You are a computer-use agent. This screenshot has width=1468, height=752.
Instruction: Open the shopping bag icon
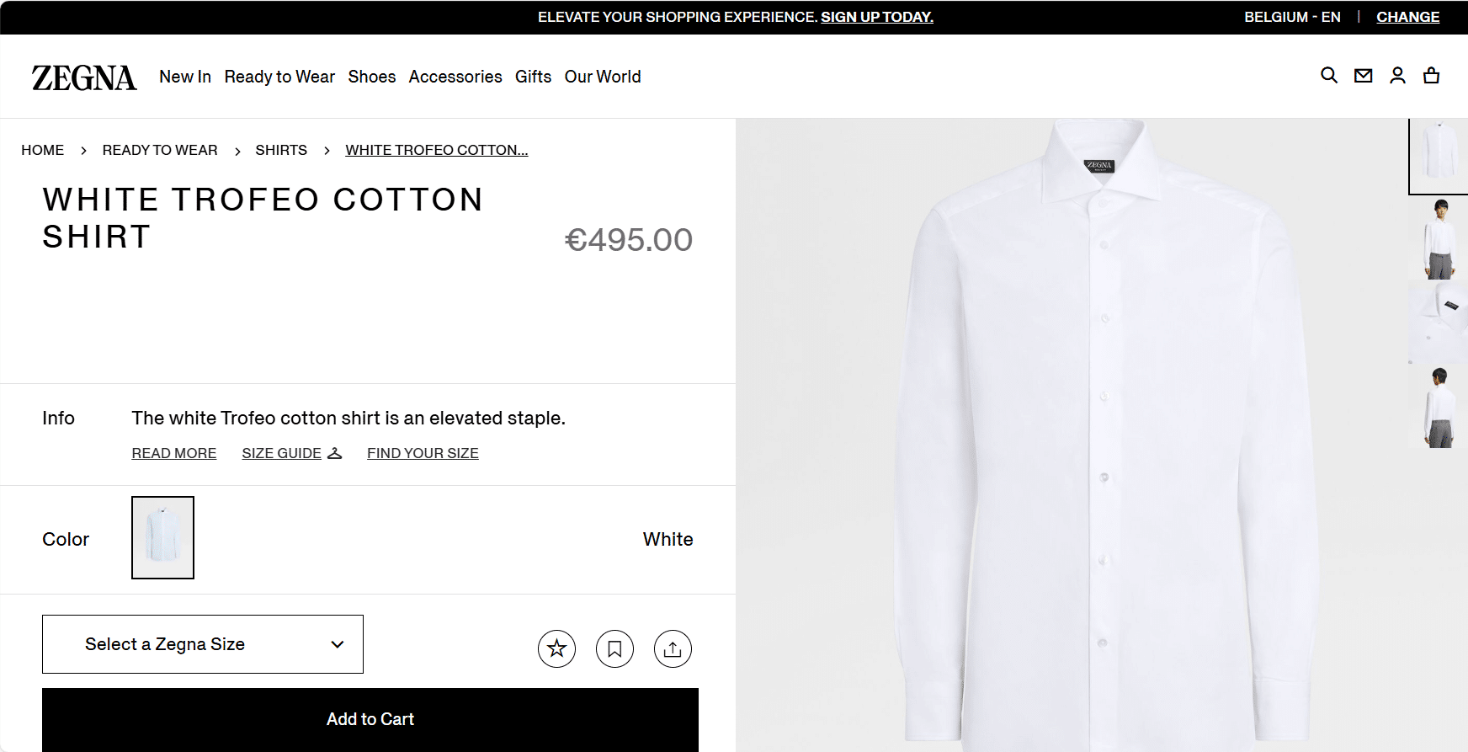point(1431,76)
